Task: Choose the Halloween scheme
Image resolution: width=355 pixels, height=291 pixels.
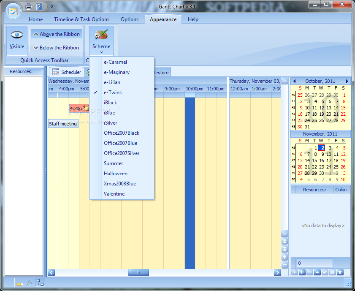Action: [x=122, y=174]
